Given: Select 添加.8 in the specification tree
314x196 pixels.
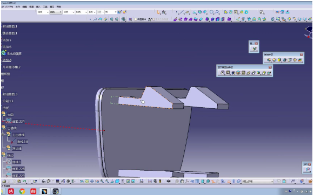Looking at the screenshot, I should coord(7,60).
